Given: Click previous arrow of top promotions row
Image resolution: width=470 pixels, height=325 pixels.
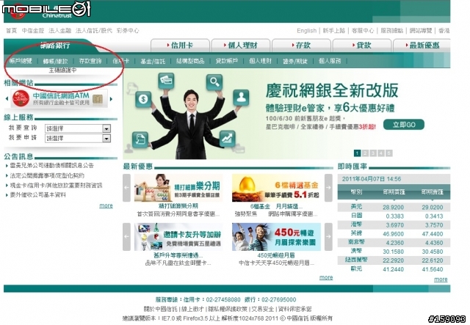Looking at the screenshot, I should point(127,188).
